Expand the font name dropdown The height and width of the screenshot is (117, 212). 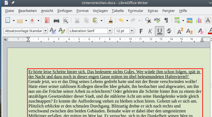[110, 31]
